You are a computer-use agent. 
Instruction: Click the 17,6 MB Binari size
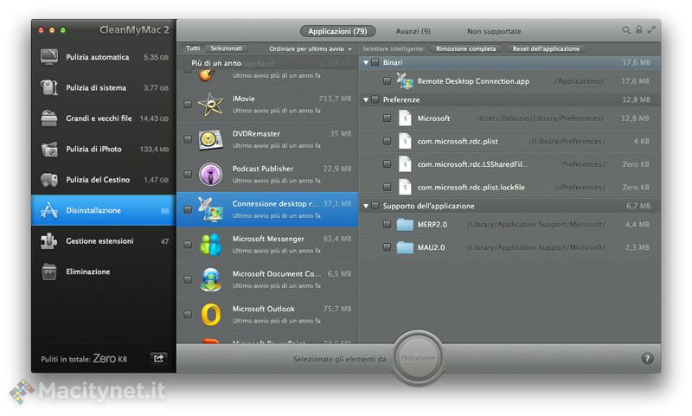636,62
